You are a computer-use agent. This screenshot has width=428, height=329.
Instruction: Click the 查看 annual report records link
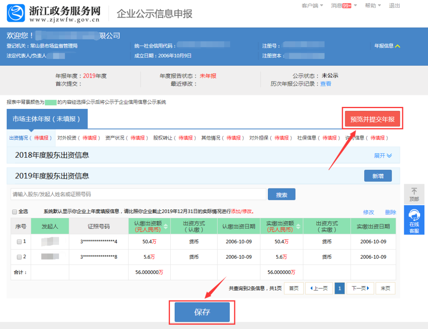pyautogui.click(x=326, y=84)
